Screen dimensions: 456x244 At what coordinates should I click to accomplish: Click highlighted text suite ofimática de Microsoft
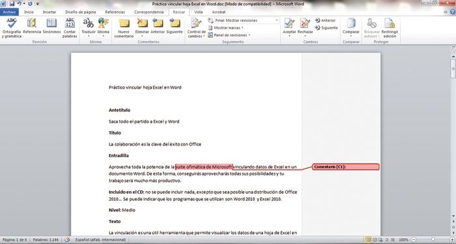pyautogui.click(x=204, y=167)
